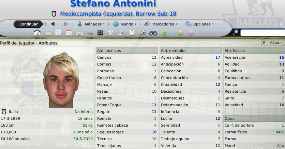This screenshot has height=149, width=285.
Task: Open the Vistas dropdown
Action: point(273,43)
